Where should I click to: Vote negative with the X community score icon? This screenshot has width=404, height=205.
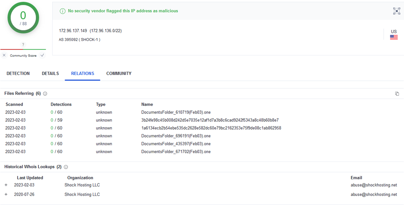(x=4, y=55)
